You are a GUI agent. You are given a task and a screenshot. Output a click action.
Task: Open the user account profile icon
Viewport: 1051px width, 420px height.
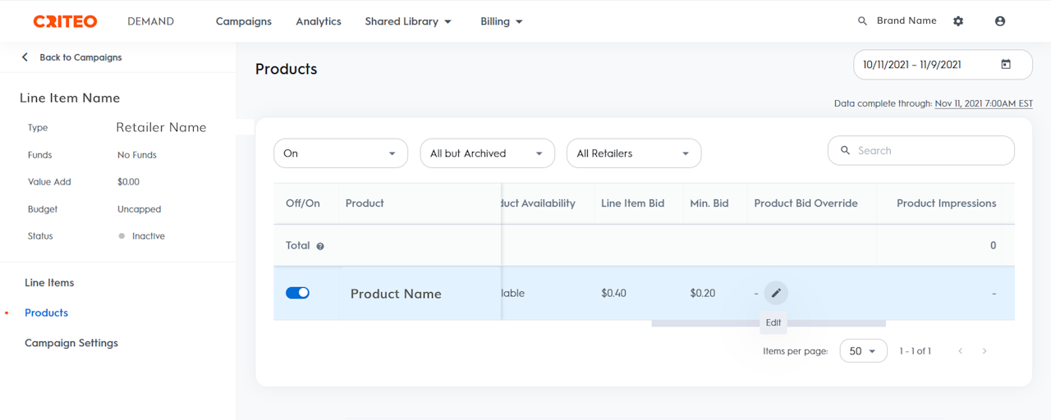pos(1000,21)
